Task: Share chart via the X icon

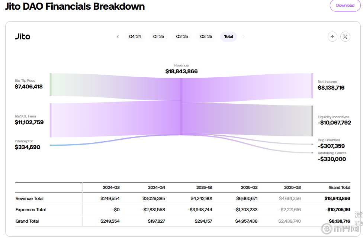Action: (x=345, y=36)
